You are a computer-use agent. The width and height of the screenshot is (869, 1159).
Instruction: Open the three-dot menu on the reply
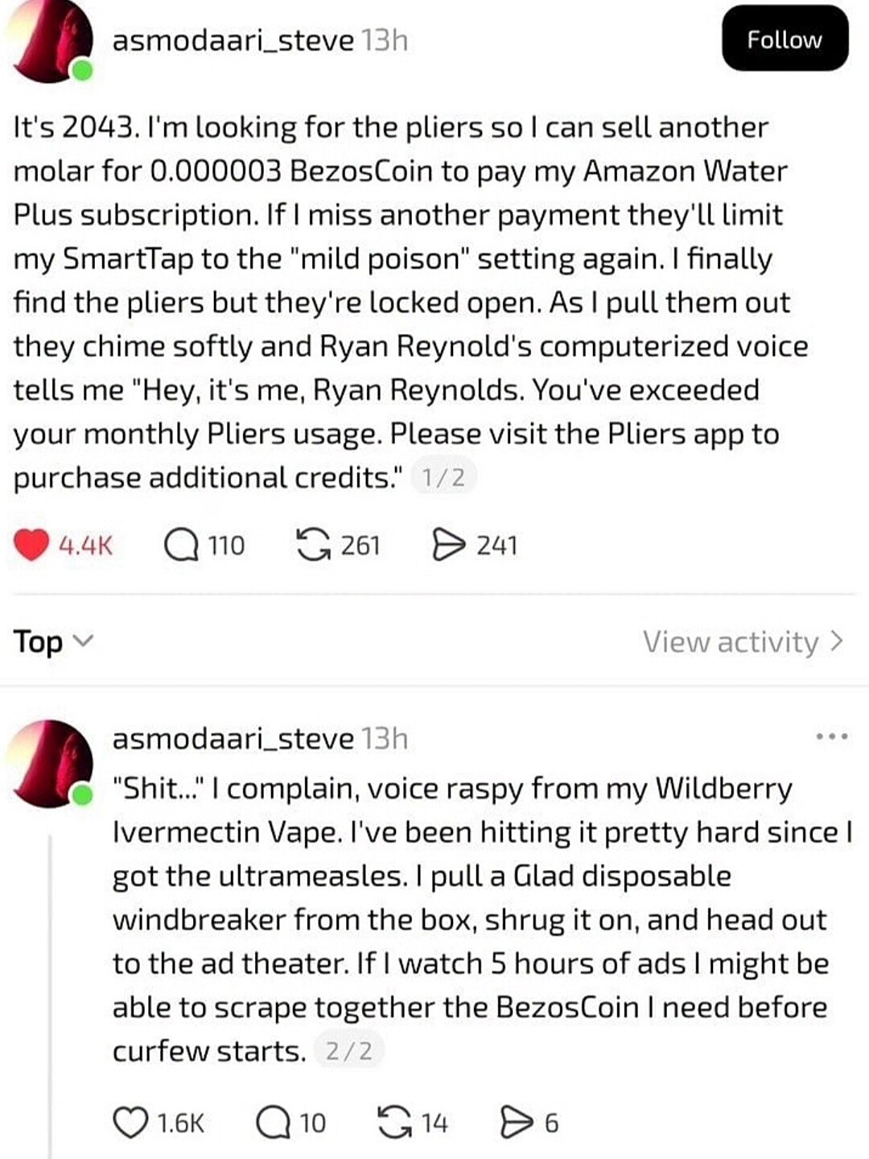[831, 736]
